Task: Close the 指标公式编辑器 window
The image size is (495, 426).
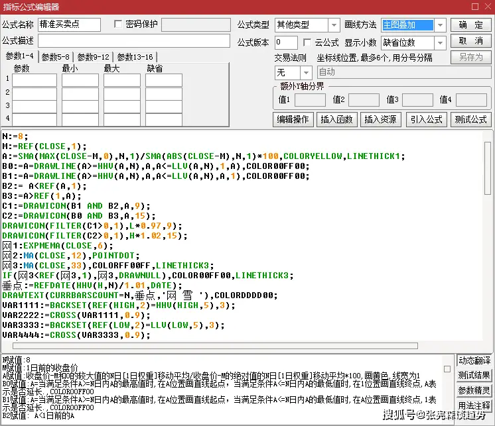Action: coord(485,7)
